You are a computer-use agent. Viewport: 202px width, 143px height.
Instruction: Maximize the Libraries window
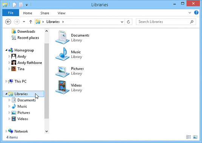(182, 3)
